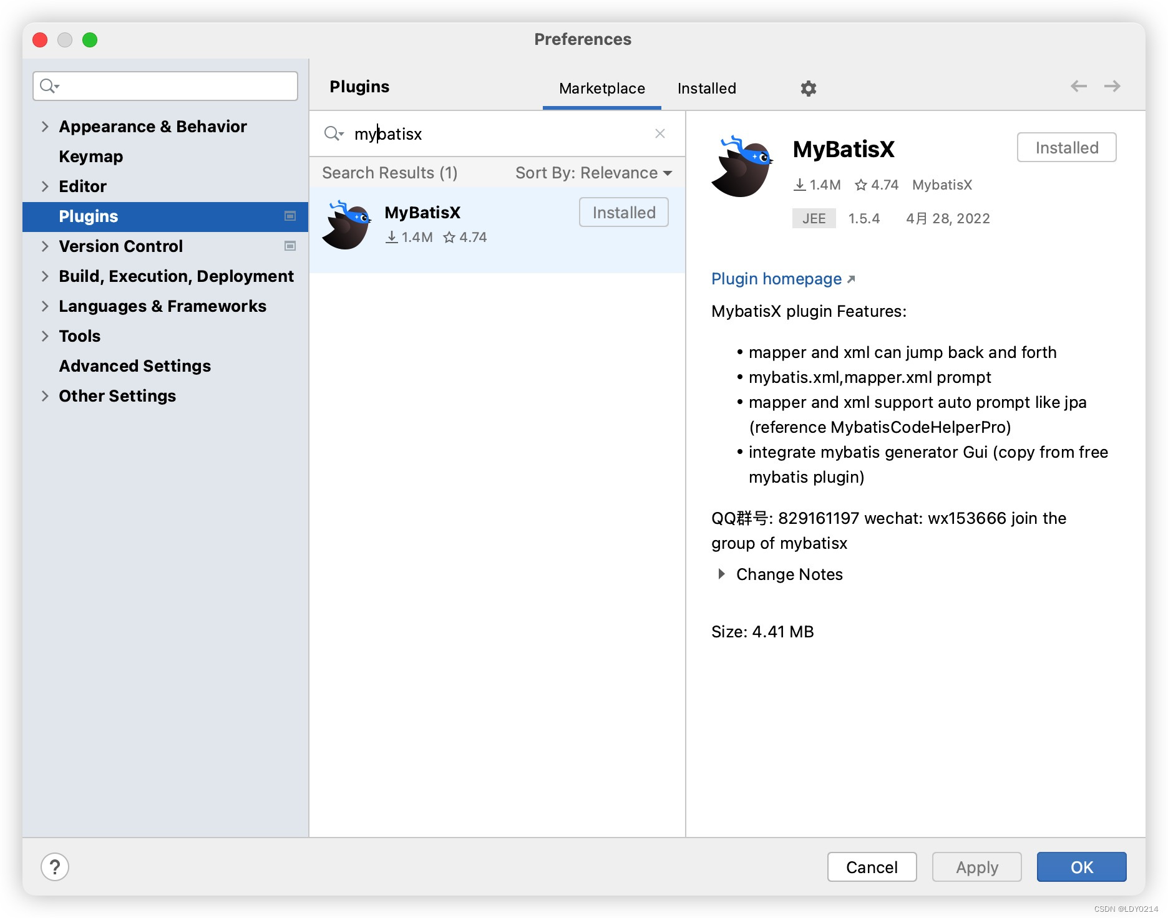The image size is (1168, 918).
Task: Expand Languages & Frameworks section
Action: [45, 306]
